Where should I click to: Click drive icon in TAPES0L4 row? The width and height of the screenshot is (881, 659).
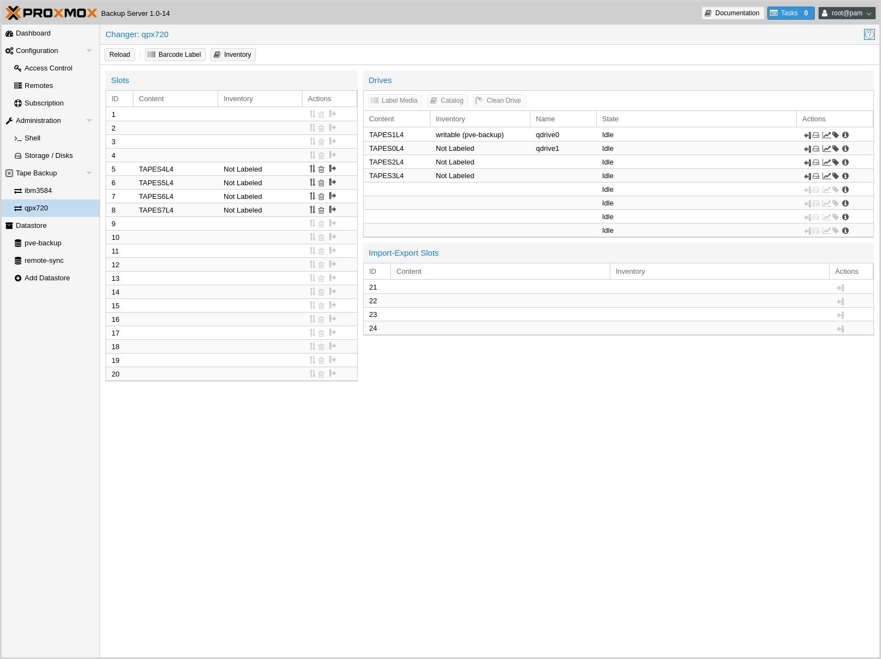point(816,149)
